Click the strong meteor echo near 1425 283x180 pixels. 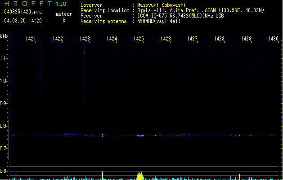click(x=140, y=136)
